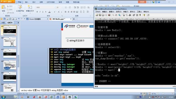Click SecureCRT Print printer icon
The image size is (176, 99).
click(x=130, y=15)
